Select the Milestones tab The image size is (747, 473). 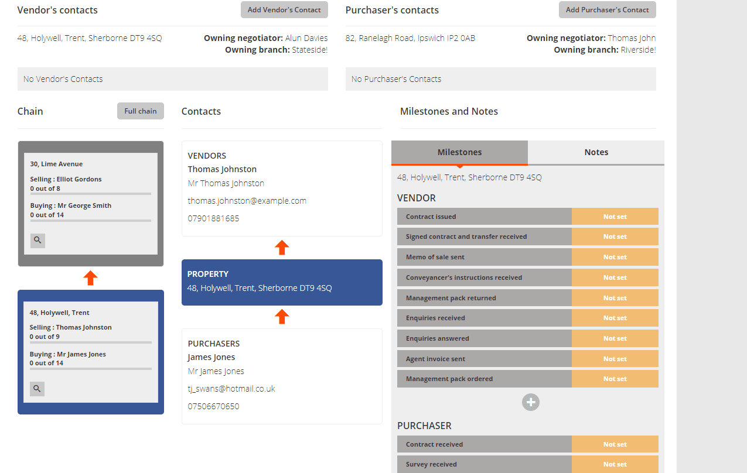tap(459, 152)
